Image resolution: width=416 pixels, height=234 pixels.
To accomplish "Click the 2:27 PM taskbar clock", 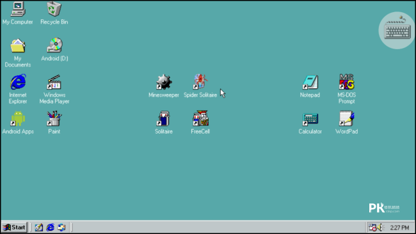I will 399,228.
